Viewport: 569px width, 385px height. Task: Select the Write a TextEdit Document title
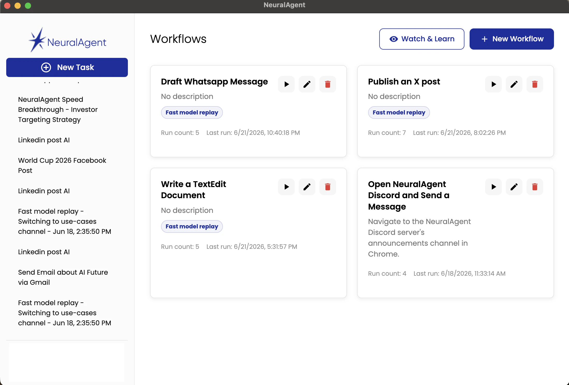pos(193,190)
